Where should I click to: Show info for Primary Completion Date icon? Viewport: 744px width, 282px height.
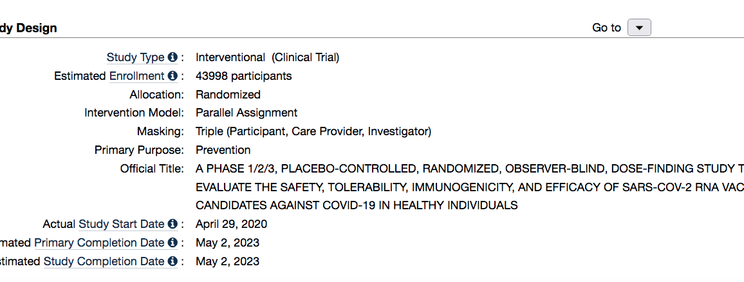(172, 243)
